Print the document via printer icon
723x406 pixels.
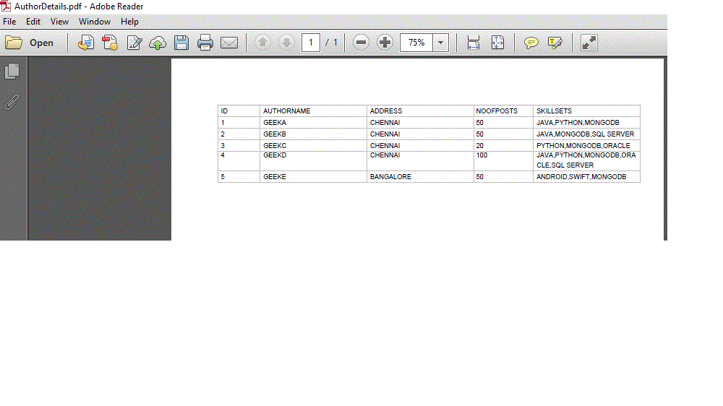[x=205, y=43]
